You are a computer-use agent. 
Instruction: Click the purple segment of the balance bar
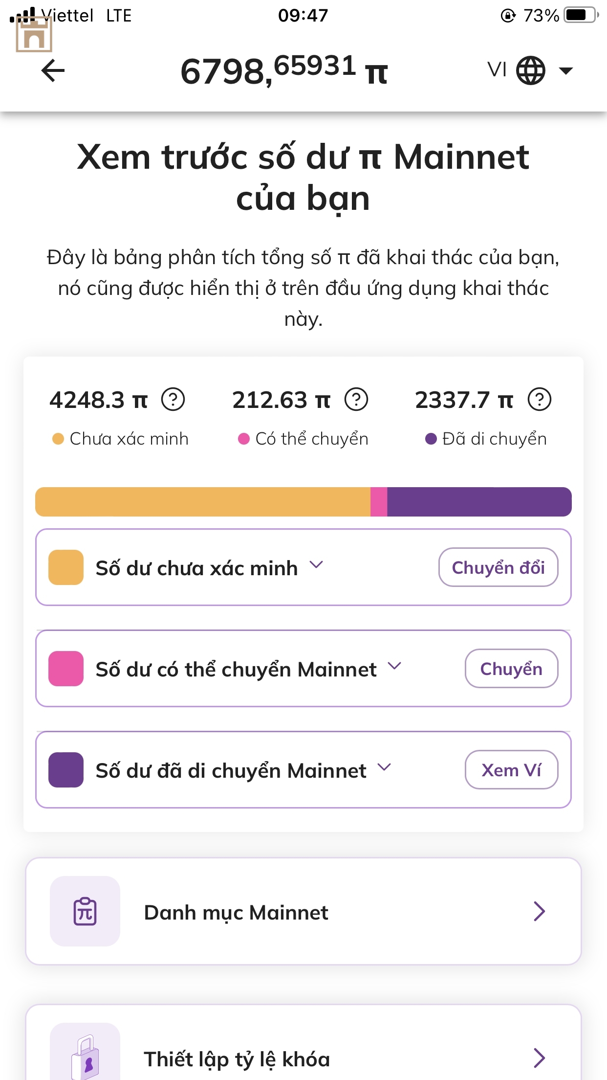(x=479, y=502)
